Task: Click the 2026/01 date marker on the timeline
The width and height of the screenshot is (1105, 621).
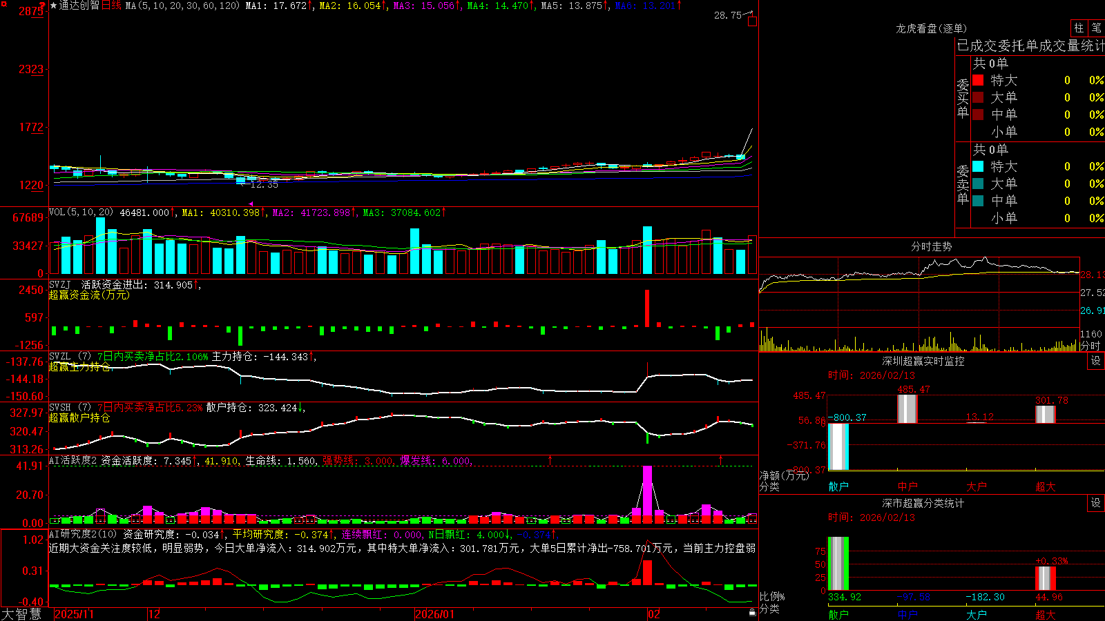Action: [x=434, y=614]
